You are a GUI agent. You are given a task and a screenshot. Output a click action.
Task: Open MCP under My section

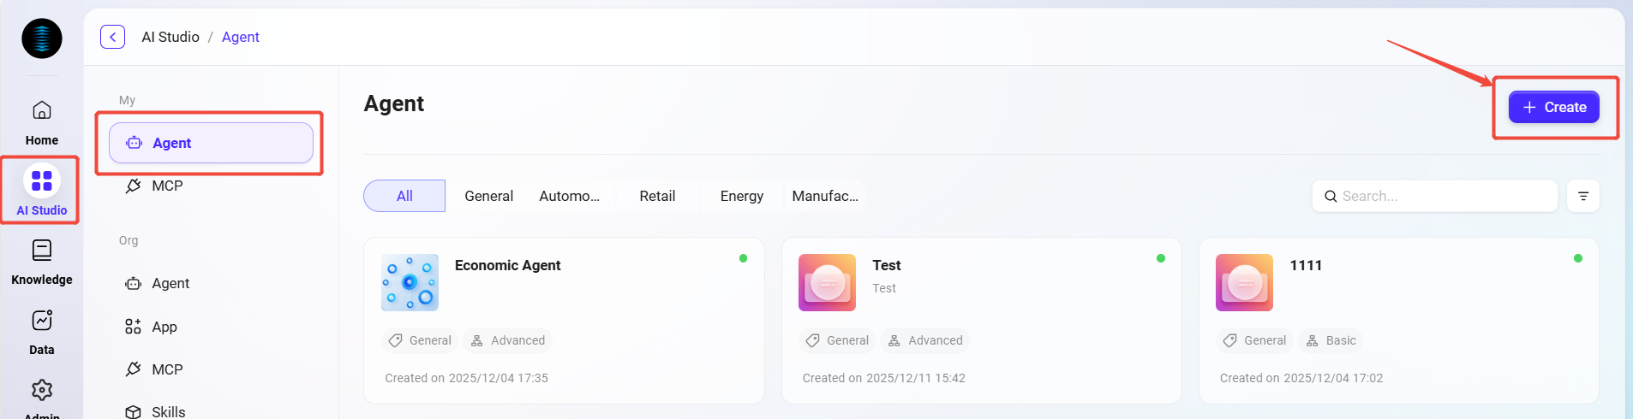point(167,186)
